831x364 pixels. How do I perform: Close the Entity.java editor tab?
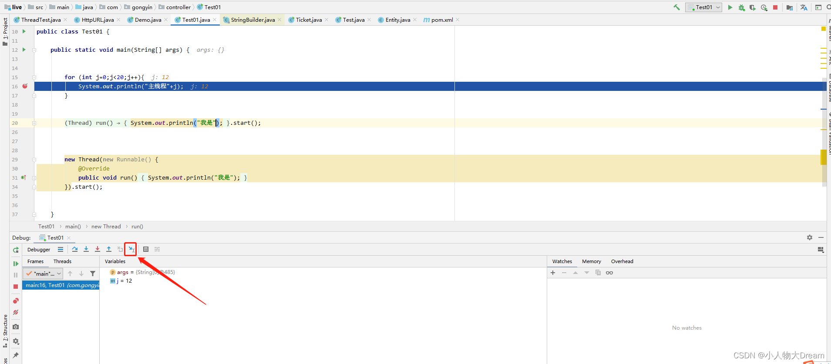(415, 20)
